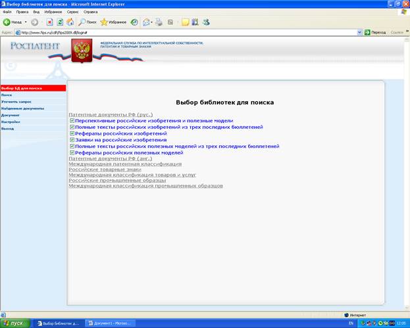Image resolution: width=410 pixels, height=328 pixels.
Task: Switch to Документ1 Microsoft Word taskbar window
Action: click(x=111, y=323)
